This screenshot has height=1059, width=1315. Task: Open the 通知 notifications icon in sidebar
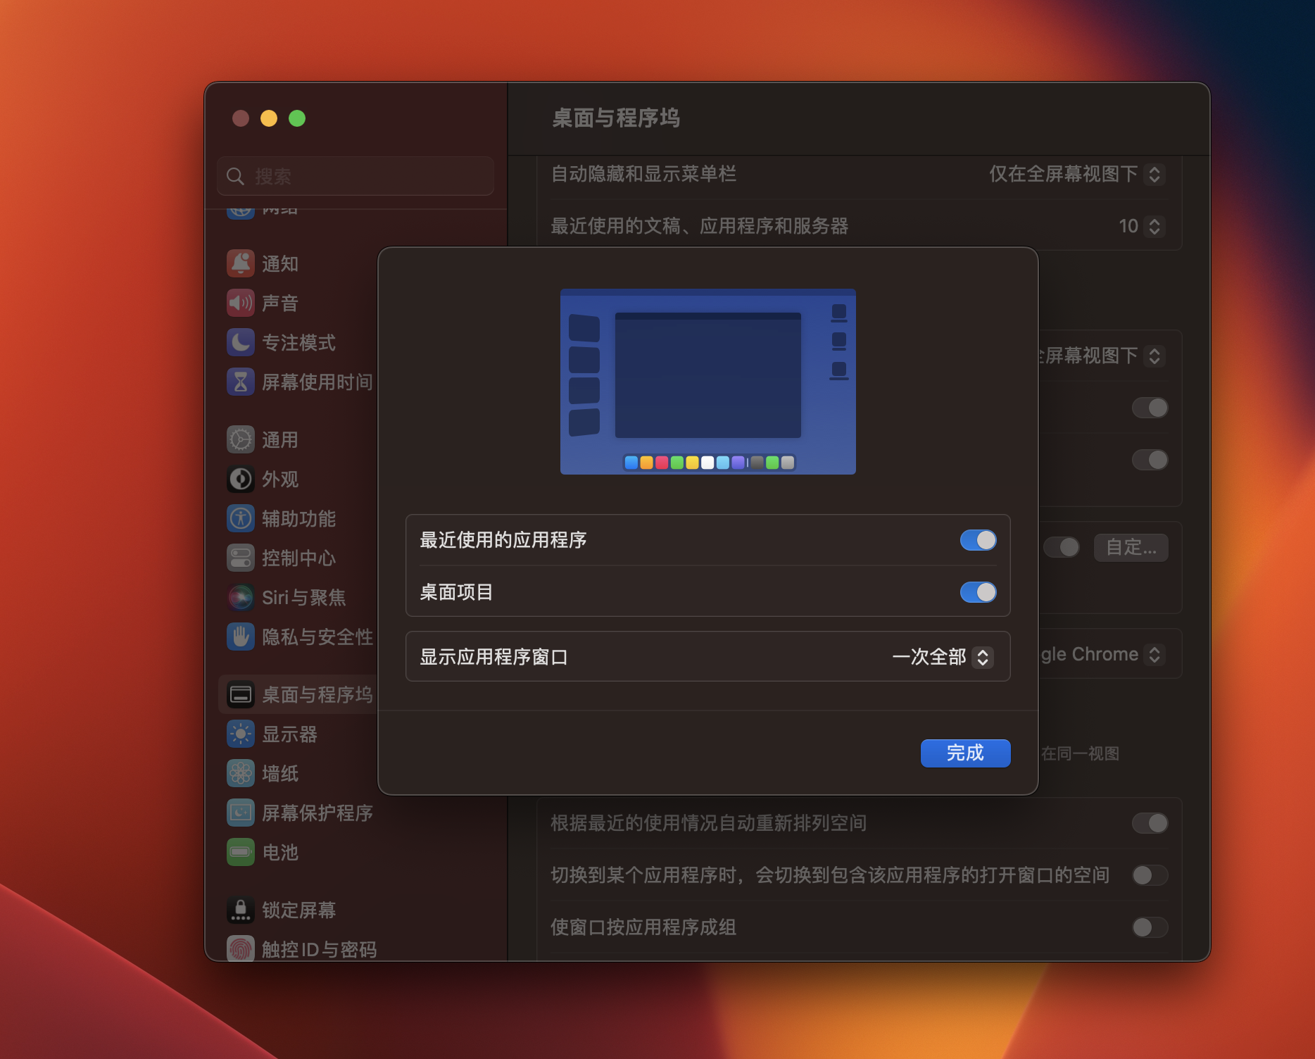[x=241, y=263]
